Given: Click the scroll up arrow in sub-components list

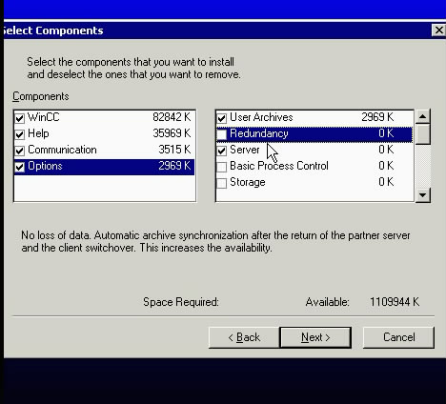Looking at the screenshot, I should coord(423,116).
